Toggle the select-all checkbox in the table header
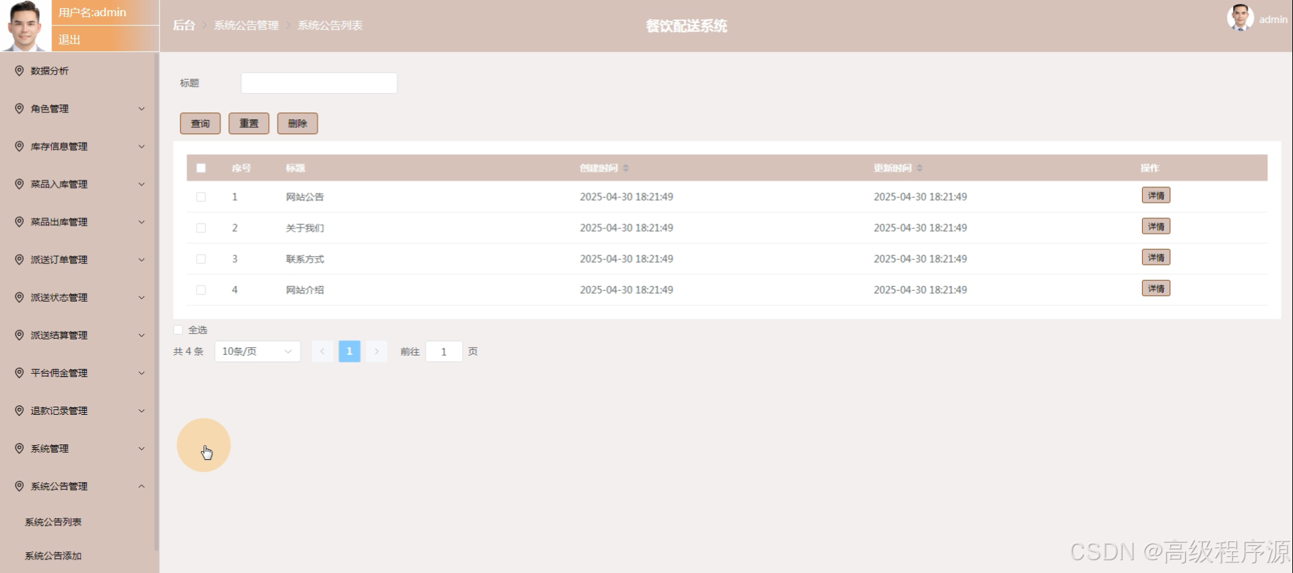The image size is (1293, 573). coord(201,168)
